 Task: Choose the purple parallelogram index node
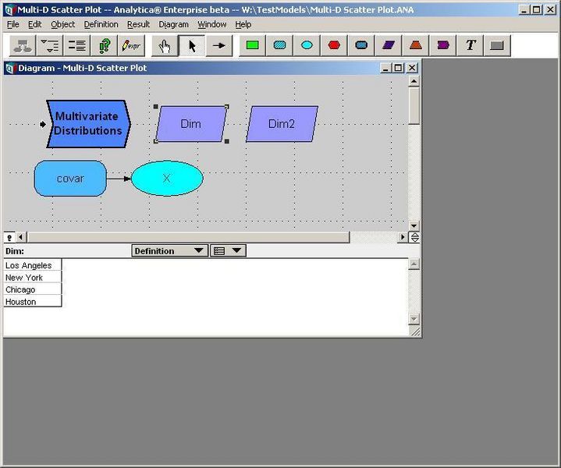389,45
